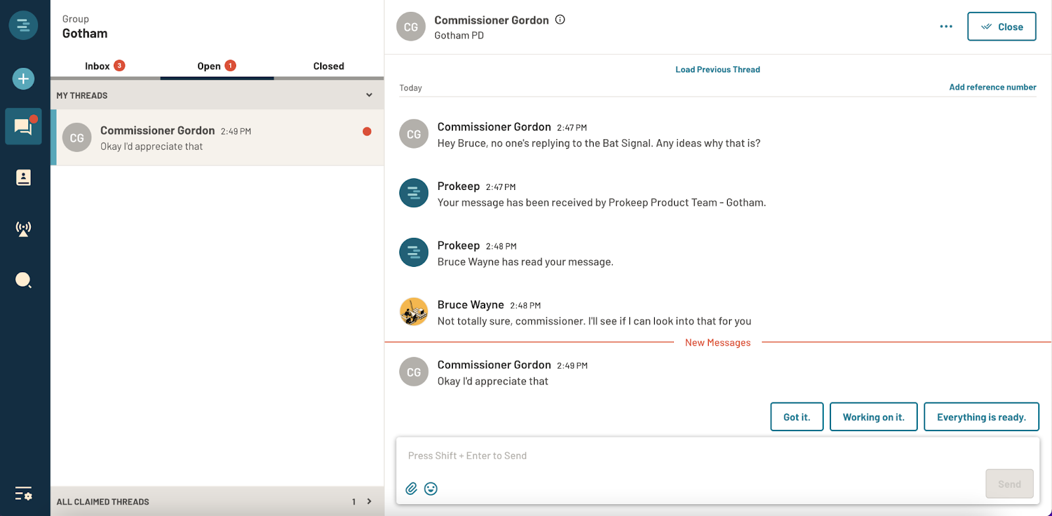Click the Gotham group name
Image resolution: width=1052 pixels, height=516 pixels.
[x=85, y=34]
